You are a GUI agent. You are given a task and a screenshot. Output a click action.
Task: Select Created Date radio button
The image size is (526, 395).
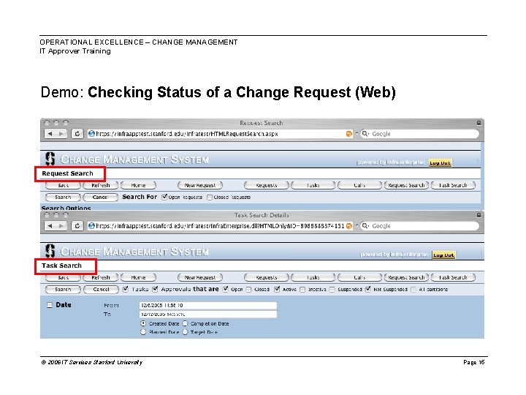pos(143,323)
